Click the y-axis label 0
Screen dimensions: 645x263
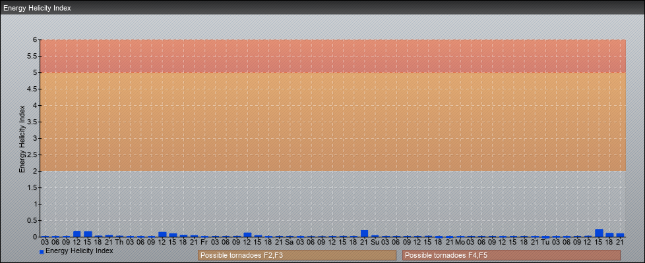click(36, 237)
